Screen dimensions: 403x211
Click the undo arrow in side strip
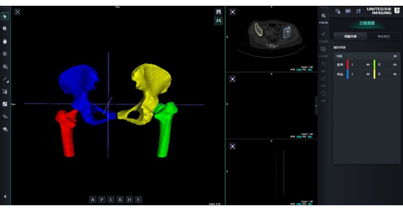click(324, 64)
